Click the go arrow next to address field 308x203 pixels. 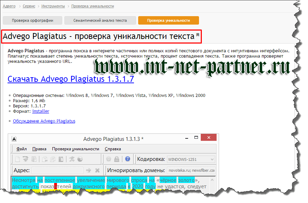(x=89, y=170)
